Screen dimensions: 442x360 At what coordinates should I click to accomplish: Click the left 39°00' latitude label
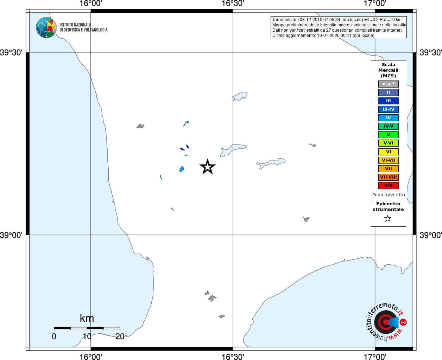pos(11,235)
